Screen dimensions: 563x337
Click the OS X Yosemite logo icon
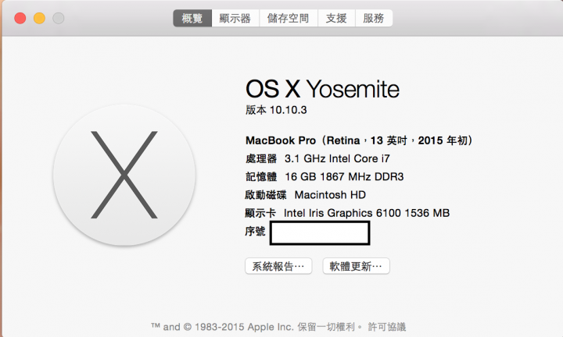pyautogui.click(x=124, y=175)
